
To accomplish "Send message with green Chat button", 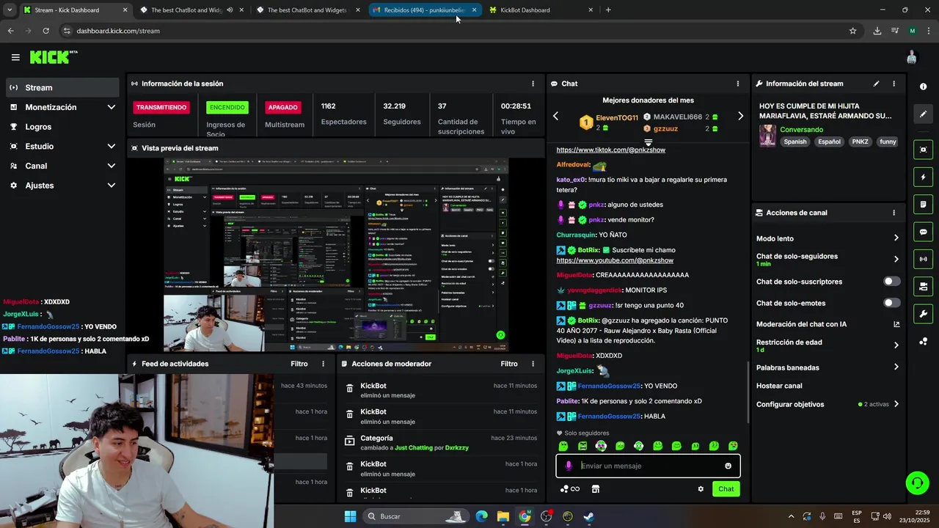I will click(x=726, y=489).
